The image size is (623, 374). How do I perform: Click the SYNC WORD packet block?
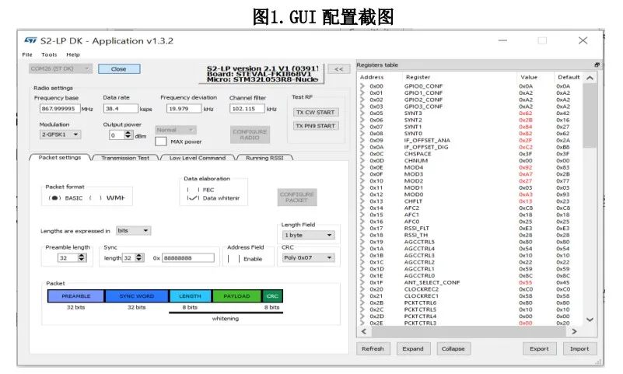pyautogui.click(x=137, y=296)
